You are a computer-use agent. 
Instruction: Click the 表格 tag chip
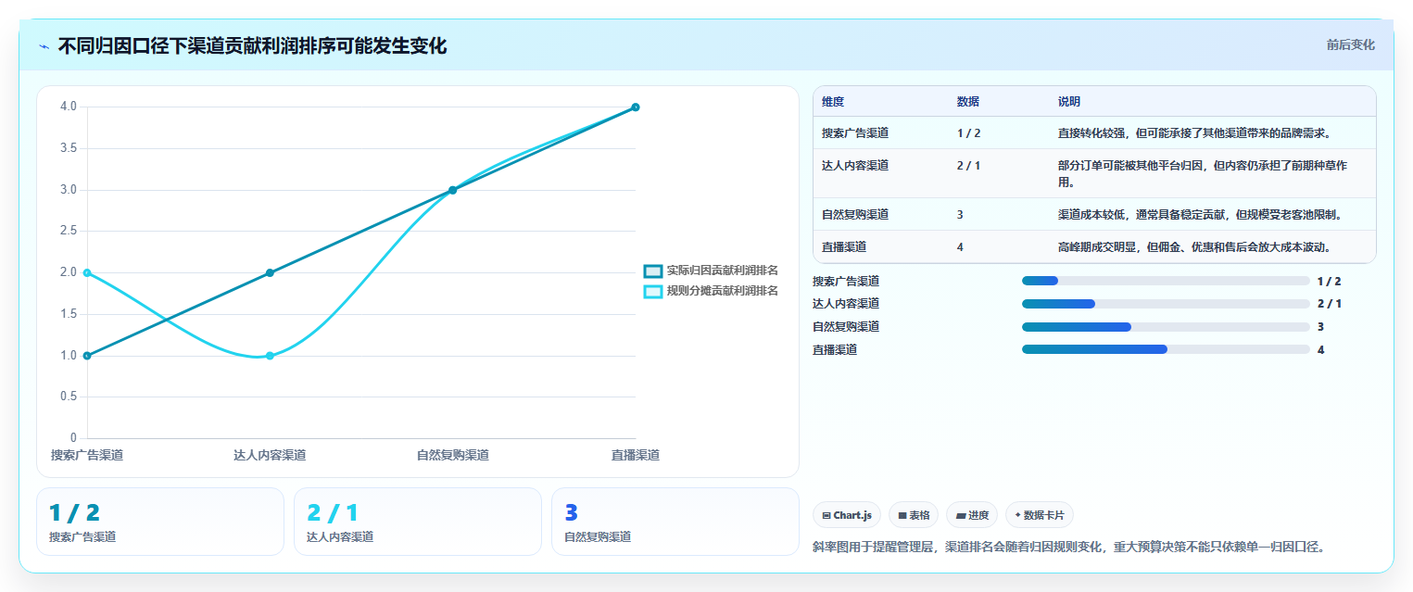(x=914, y=515)
